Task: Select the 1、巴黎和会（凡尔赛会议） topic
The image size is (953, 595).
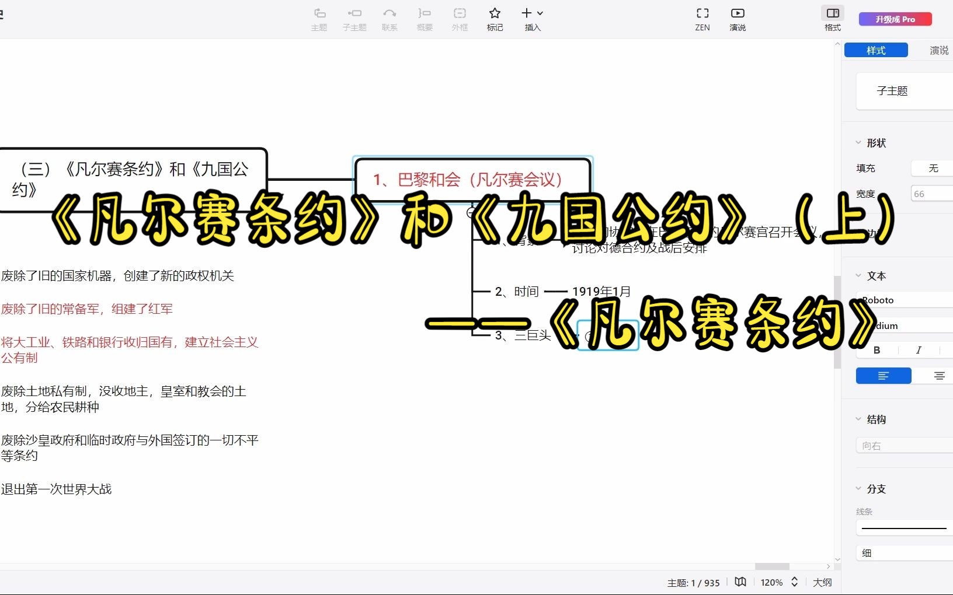Action: (473, 180)
